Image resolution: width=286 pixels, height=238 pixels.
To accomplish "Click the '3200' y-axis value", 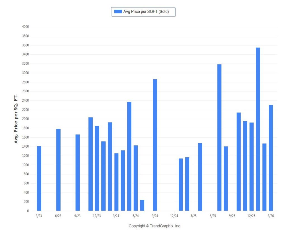I will tap(25, 64).
